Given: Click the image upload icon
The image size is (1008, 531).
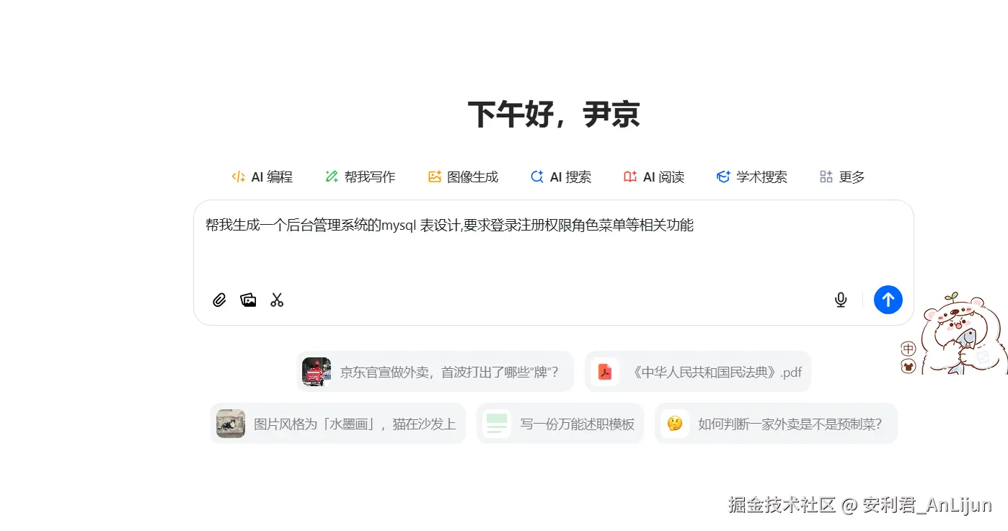Looking at the screenshot, I should click(x=248, y=300).
